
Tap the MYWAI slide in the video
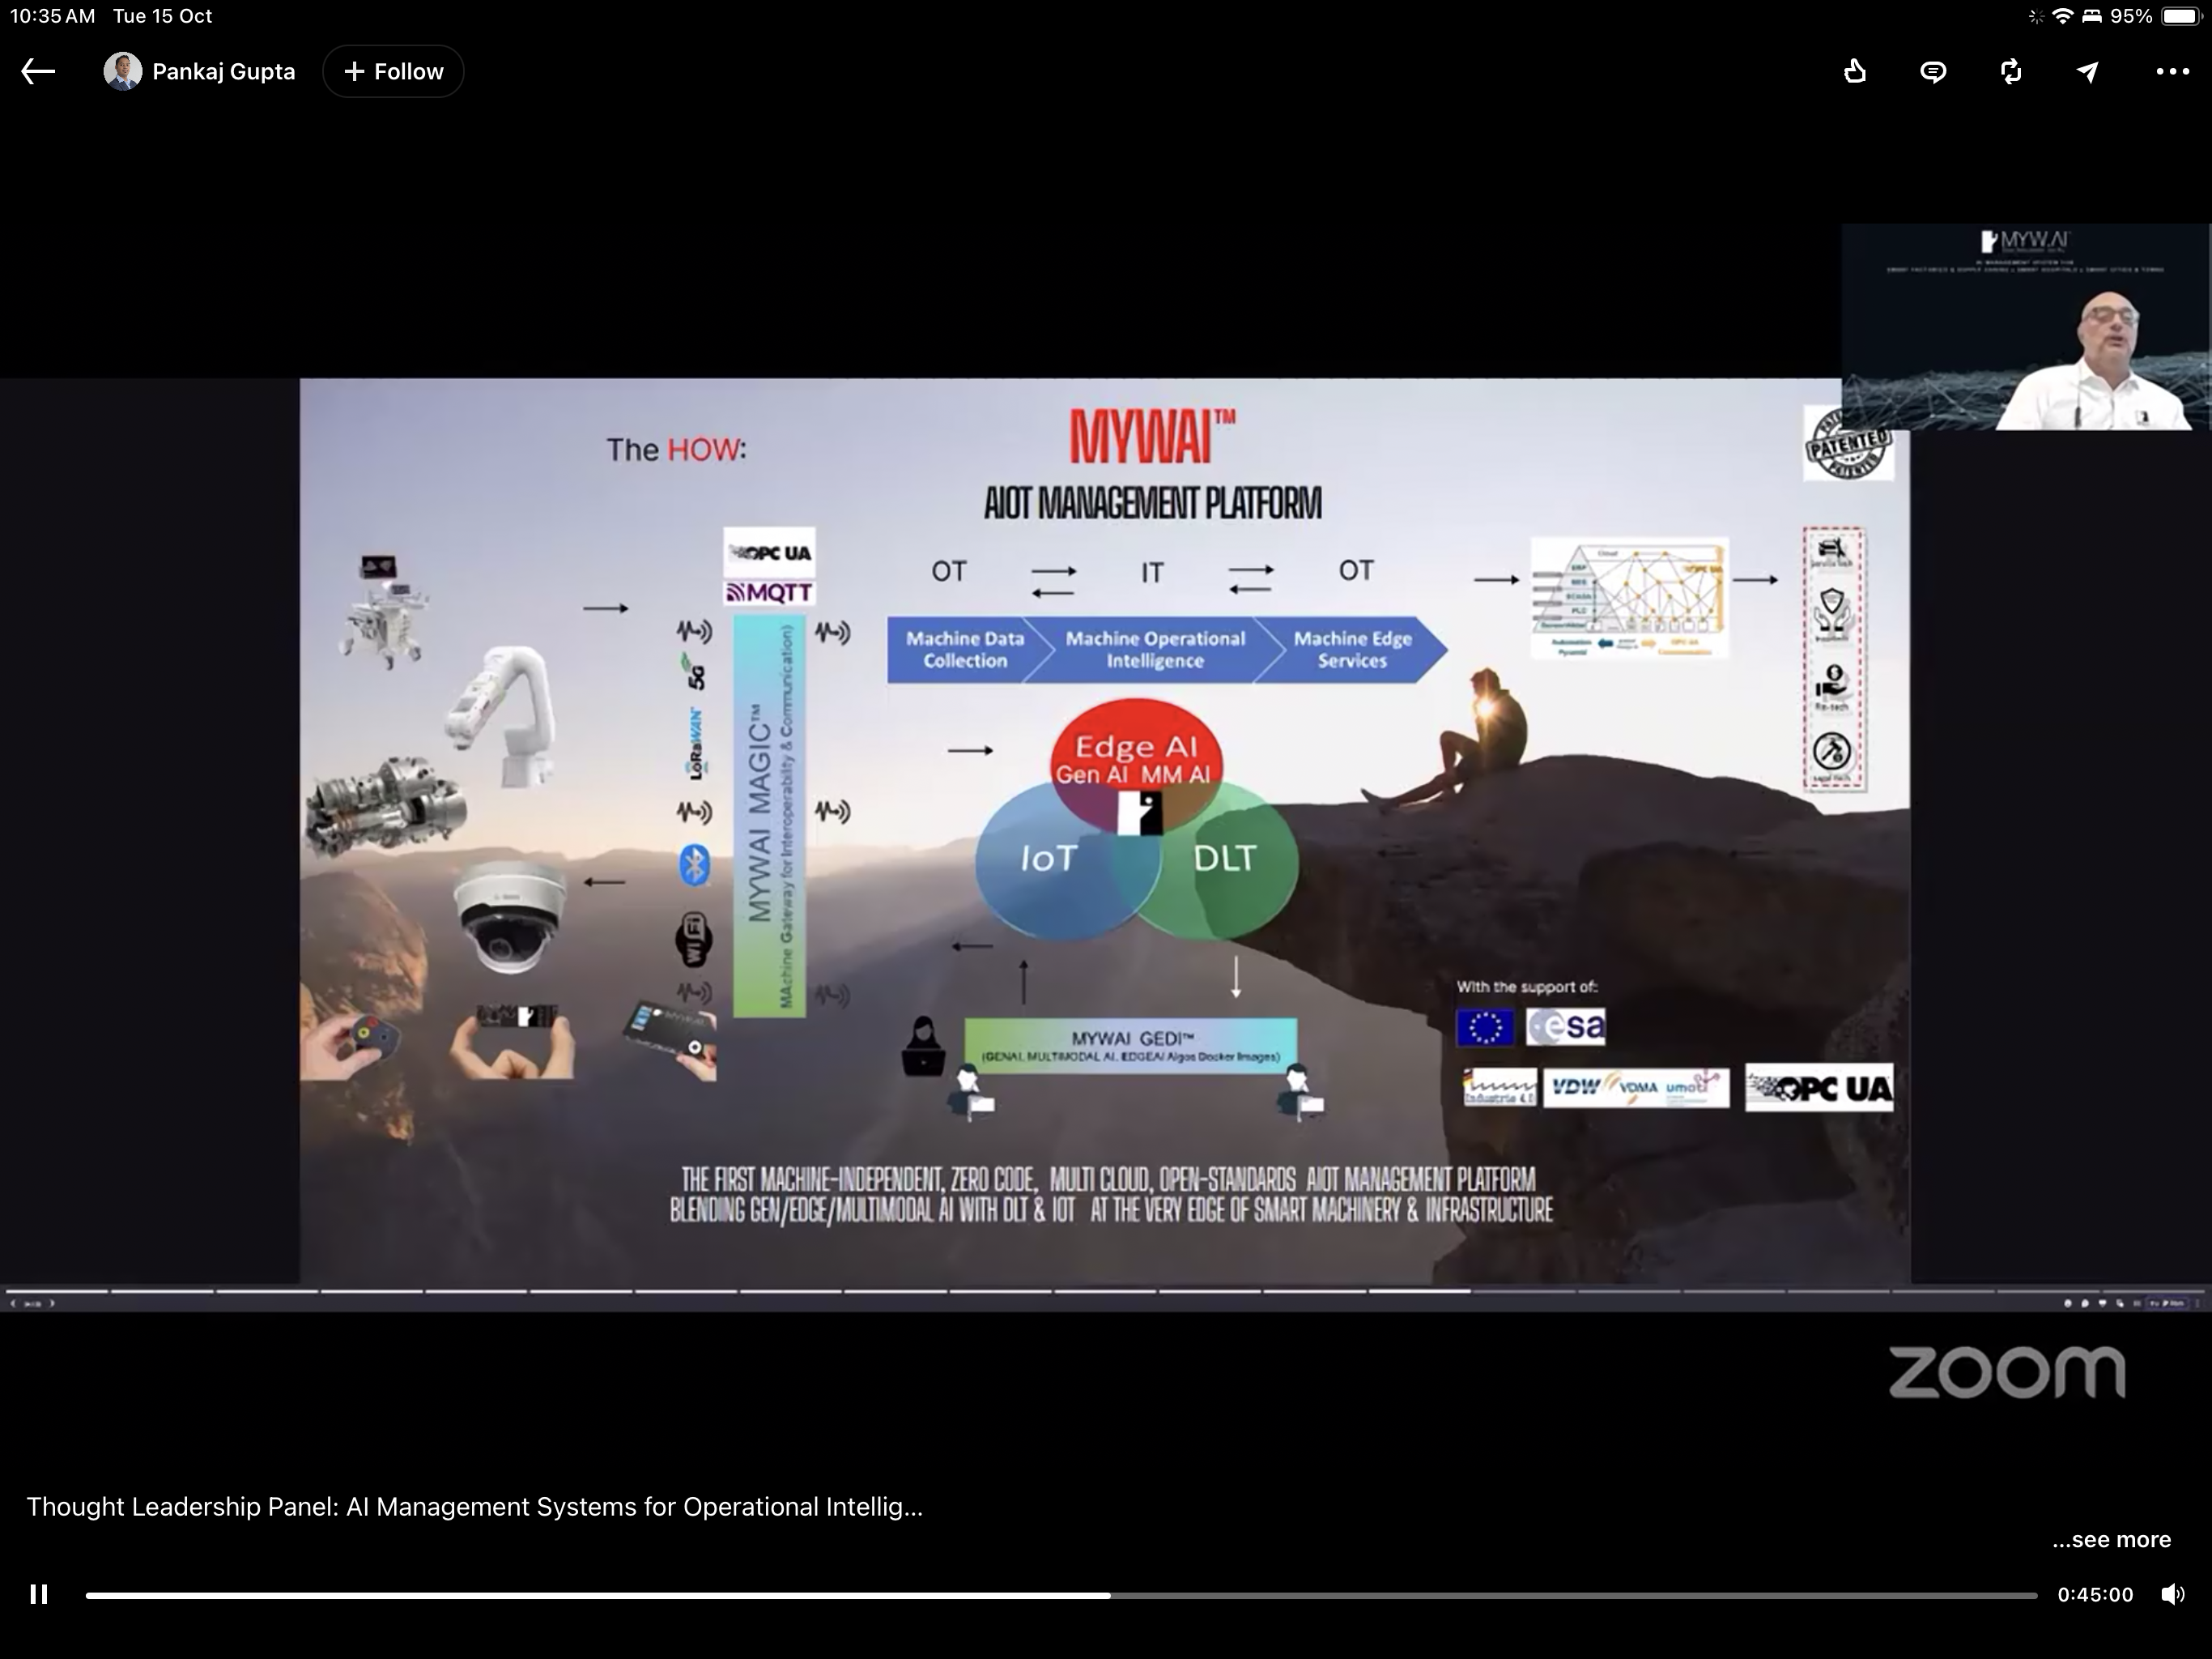(x=1104, y=830)
